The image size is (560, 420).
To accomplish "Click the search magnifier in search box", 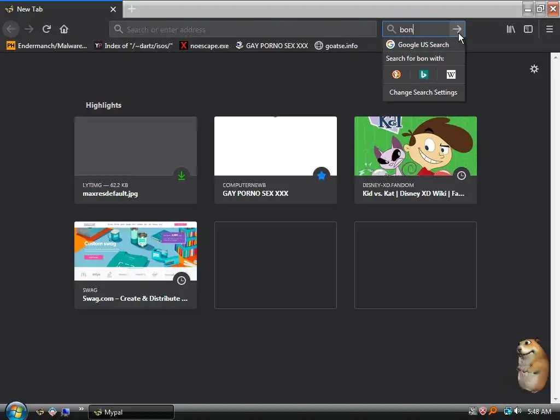I will [x=391, y=30].
